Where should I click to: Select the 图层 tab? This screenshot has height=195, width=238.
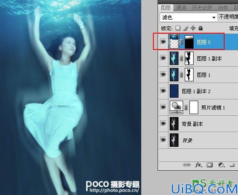[x=166, y=8]
